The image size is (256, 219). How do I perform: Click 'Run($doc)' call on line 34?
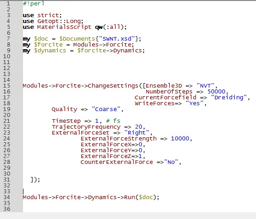tap(142, 197)
